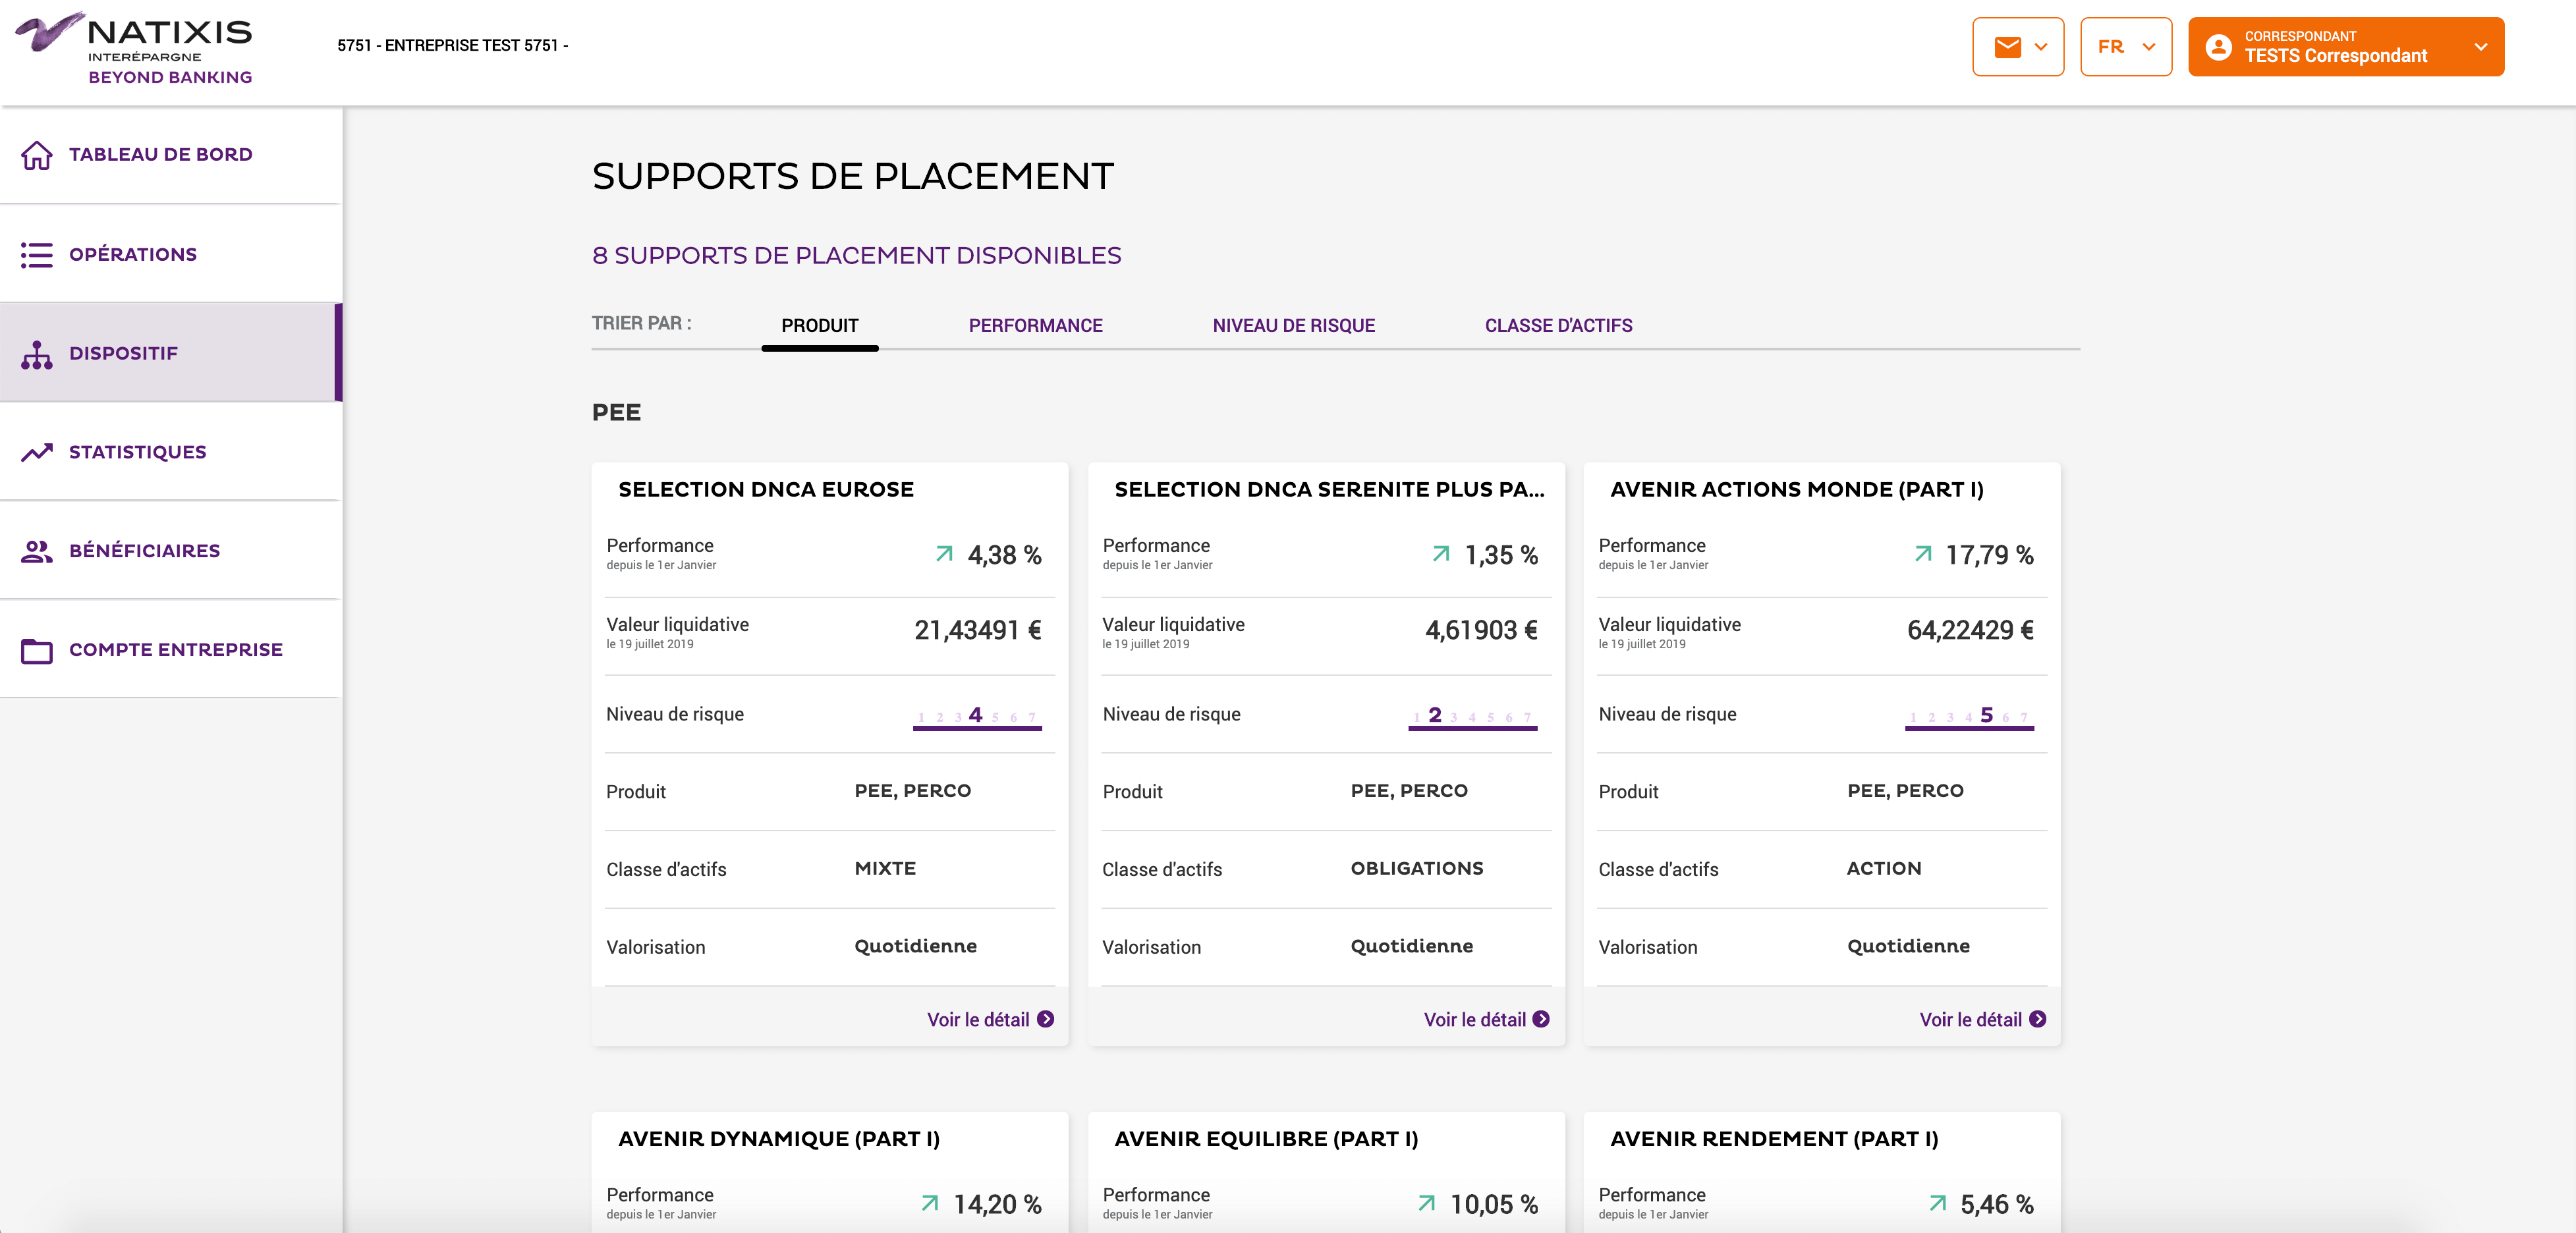Open the Compte entreprise section
Image resolution: width=2576 pixels, height=1233 pixels.
(x=171, y=650)
